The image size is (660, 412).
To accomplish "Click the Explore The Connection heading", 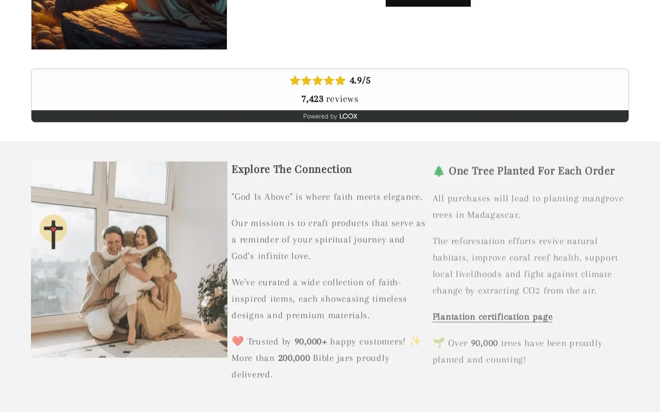I will pyautogui.click(x=292, y=169).
